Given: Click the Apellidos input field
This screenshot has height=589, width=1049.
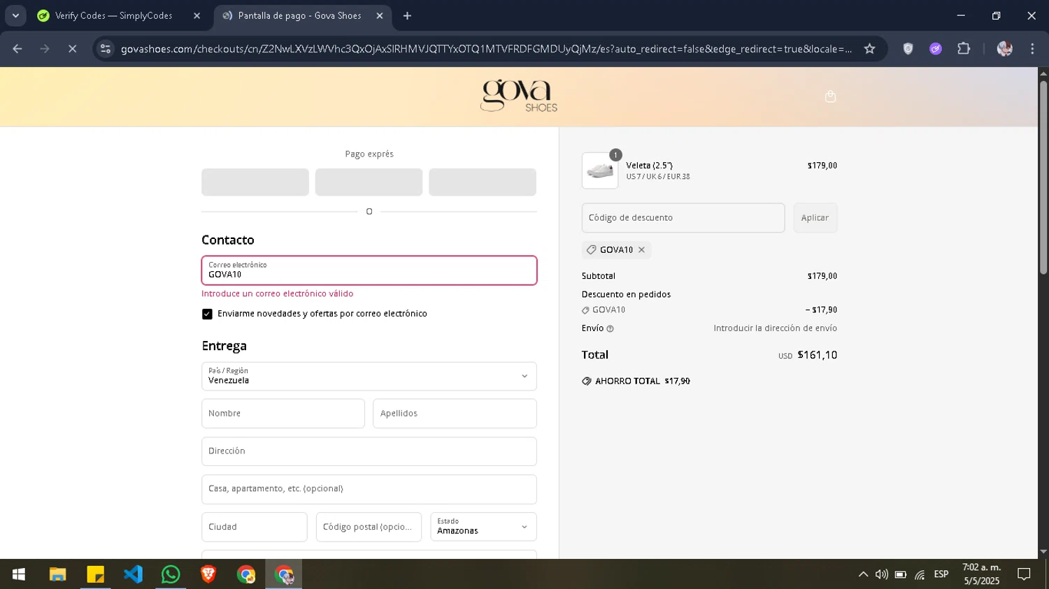Looking at the screenshot, I should point(455,414).
